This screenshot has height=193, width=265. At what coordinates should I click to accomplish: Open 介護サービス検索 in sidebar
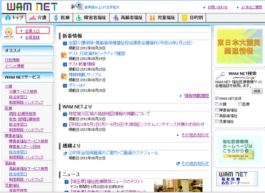pyautogui.click(x=23, y=91)
